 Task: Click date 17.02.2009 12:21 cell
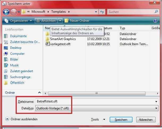98,39
